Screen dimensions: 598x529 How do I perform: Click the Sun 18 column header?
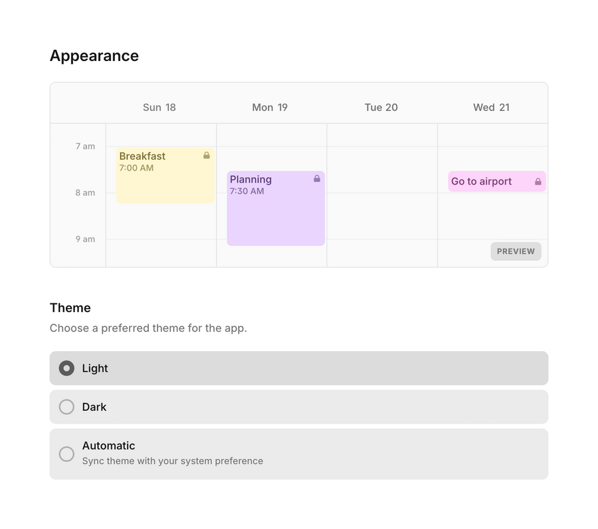(x=159, y=107)
